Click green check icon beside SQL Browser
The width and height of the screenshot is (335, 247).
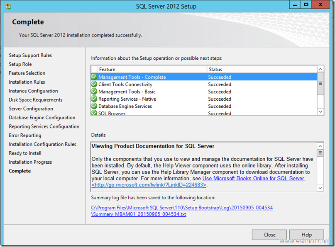coord(94,113)
